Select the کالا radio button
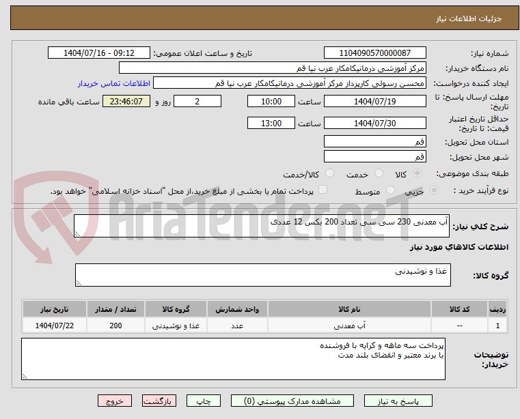The image size is (520, 419). pos(418,173)
